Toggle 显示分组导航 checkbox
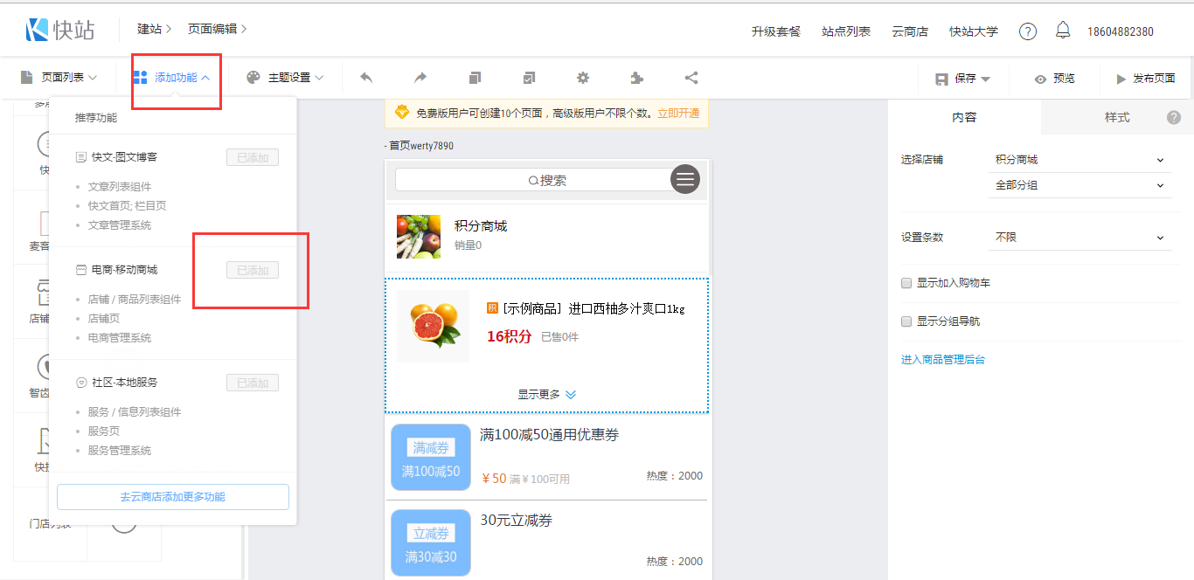The image size is (1194, 580). (x=906, y=321)
